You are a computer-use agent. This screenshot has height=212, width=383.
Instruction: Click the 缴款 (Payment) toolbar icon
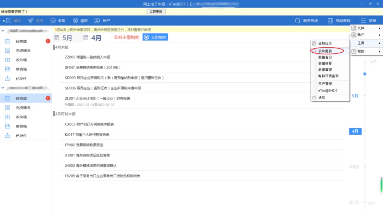(x=81, y=21)
